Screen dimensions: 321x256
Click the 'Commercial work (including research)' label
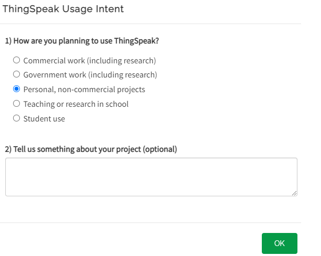[90, 61]
